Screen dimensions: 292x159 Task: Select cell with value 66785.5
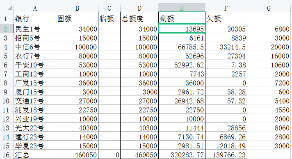(x=182, y=47)
